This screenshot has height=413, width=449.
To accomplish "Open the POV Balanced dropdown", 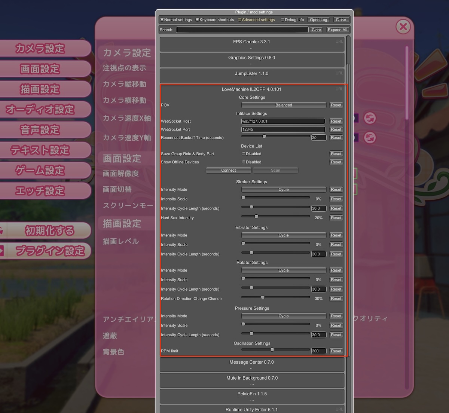I will [x=284, y=105].
